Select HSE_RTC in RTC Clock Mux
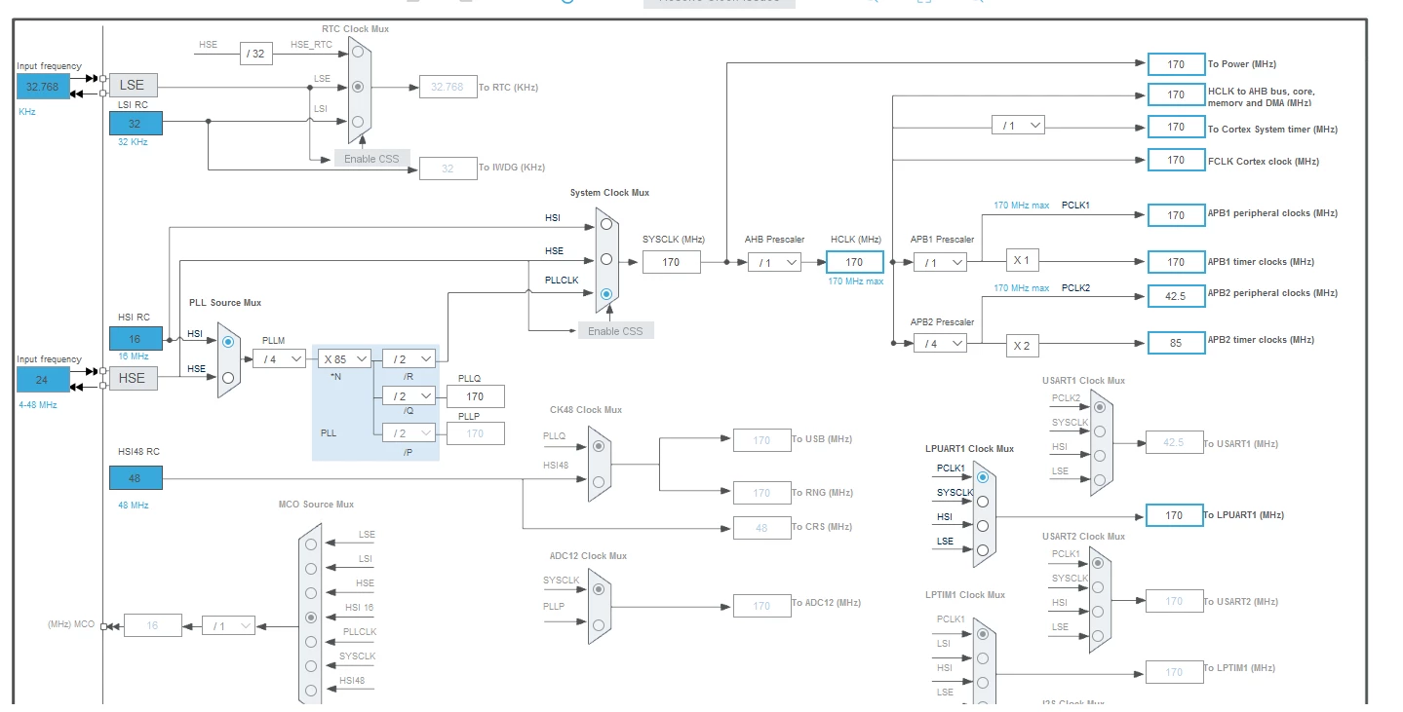 click(358, 51)
